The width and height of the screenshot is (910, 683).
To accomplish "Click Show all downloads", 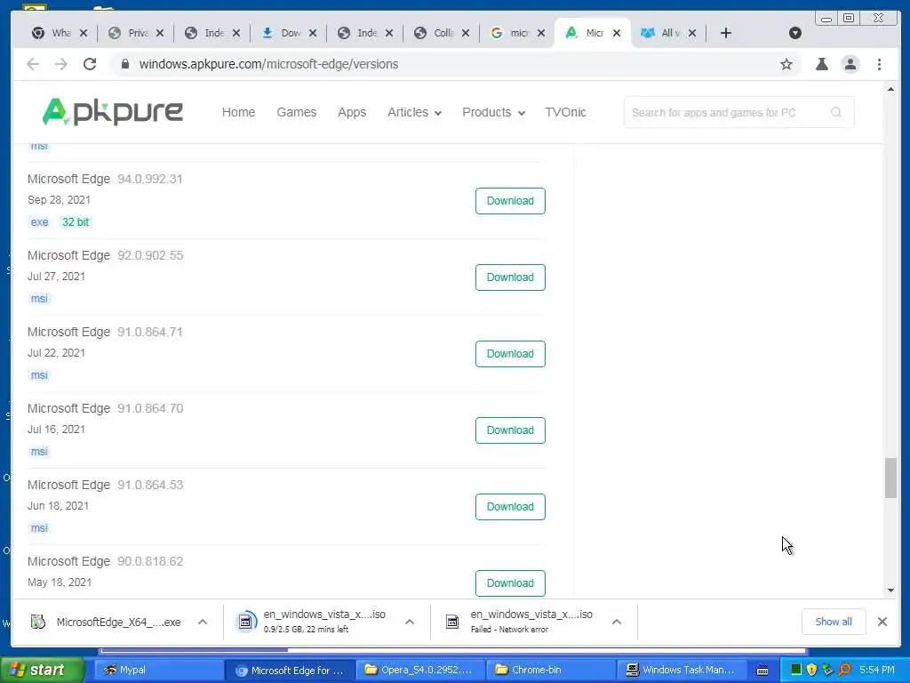I will (x=834, y=622).
